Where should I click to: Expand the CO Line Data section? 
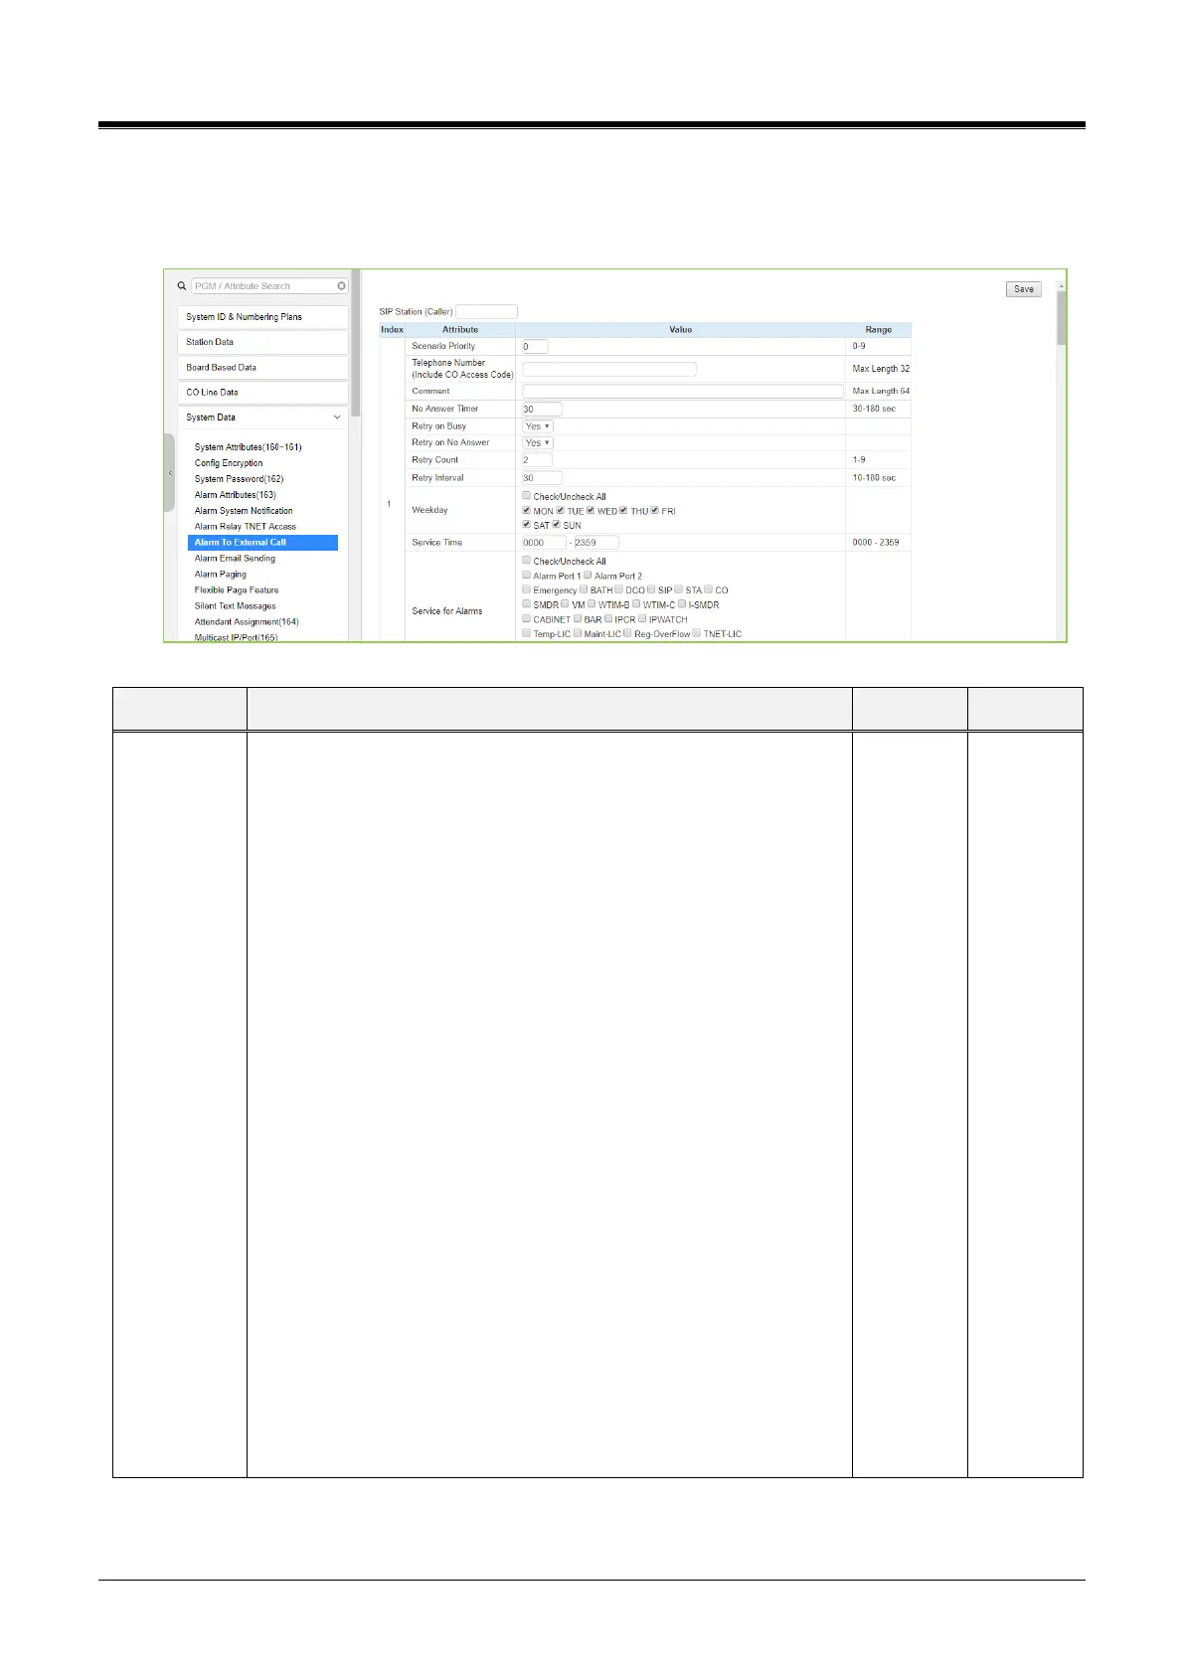(x=263, y=393)
